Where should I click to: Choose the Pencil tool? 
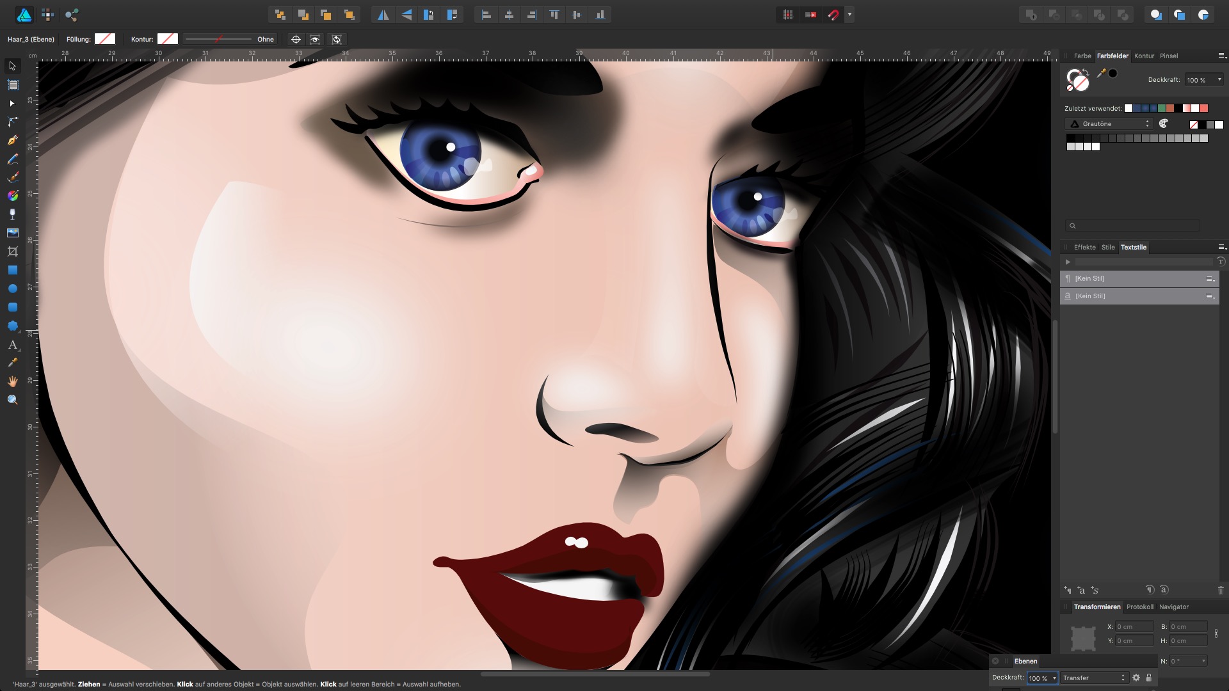pyautogui.click(x=13, y=159)
